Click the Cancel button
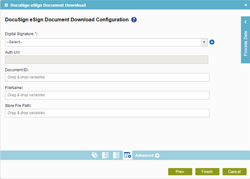This screenshot has height=179, width=250. pyautogui.click(x=234, y=172)
